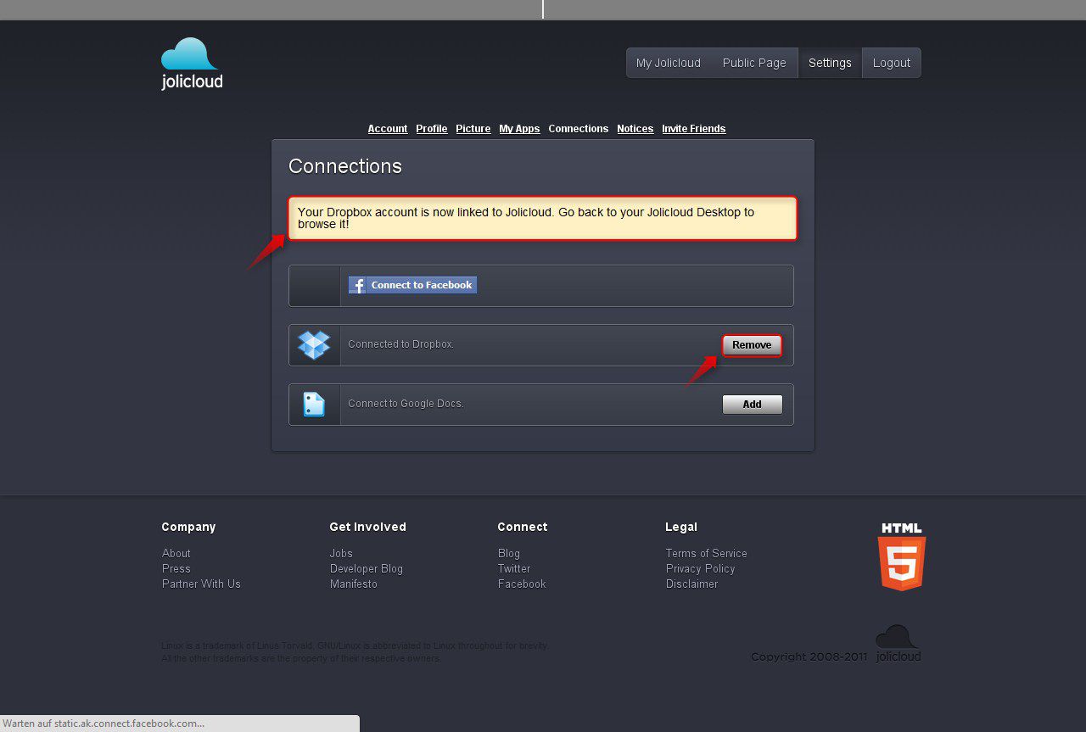This screenshot has height=732, width=1086.
Task: Remove the Dropbox connection
Action: (x=752, y=345)
